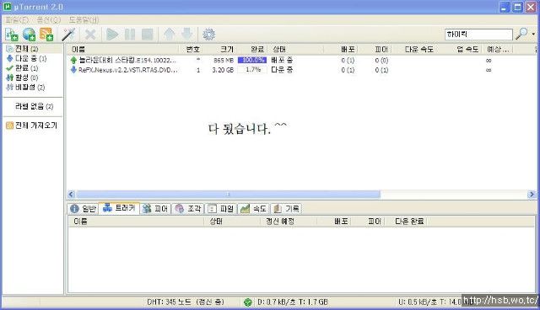Select the ReFX.Nexus.v2.2 torrent row

301,70
